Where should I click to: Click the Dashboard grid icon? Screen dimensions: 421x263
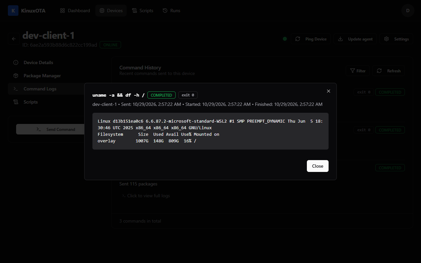(x=62, y=11)
